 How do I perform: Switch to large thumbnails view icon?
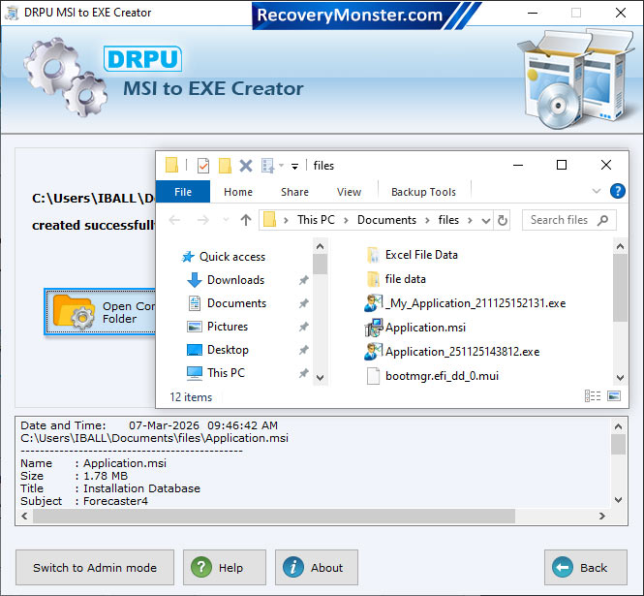click(x=613, y=396)
